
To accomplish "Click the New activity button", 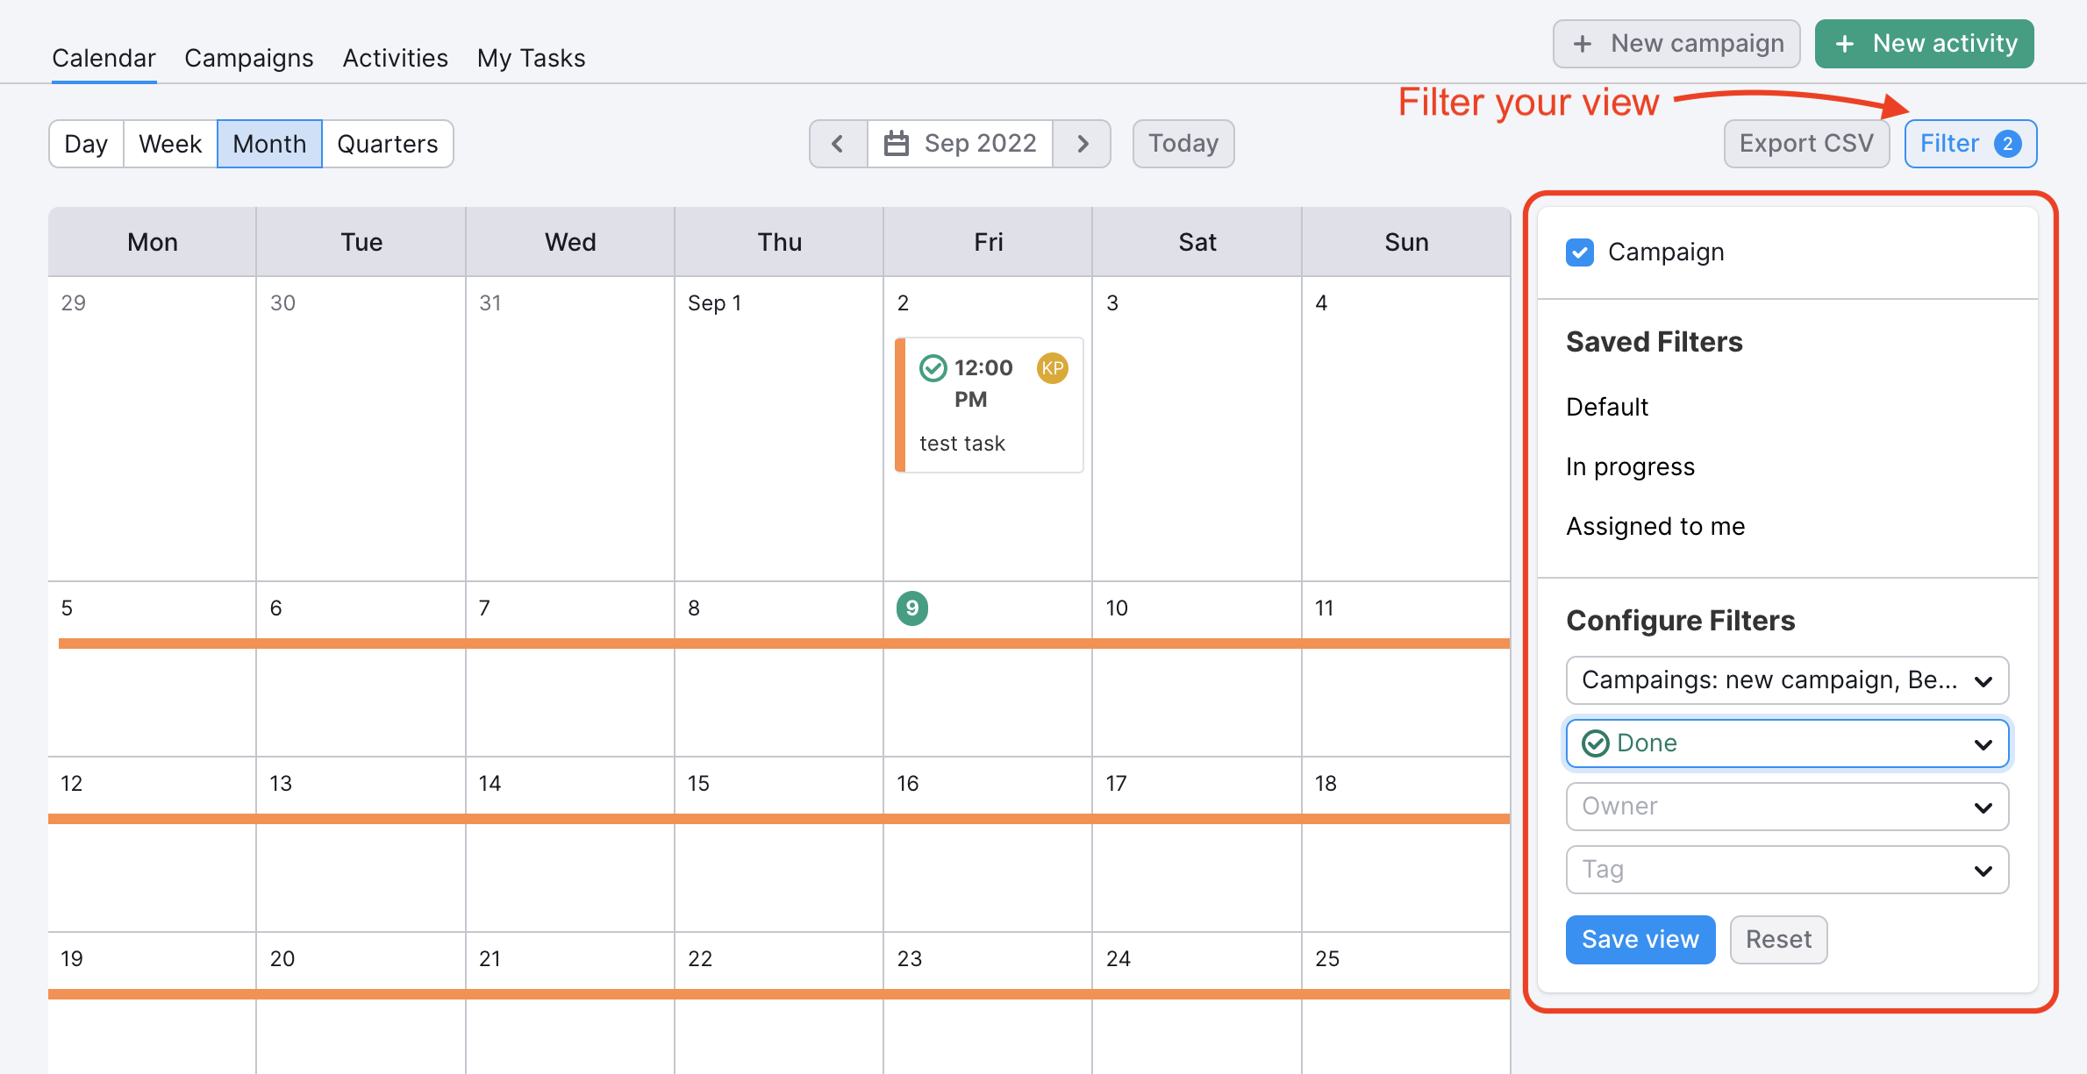I will click(1925, 44).
